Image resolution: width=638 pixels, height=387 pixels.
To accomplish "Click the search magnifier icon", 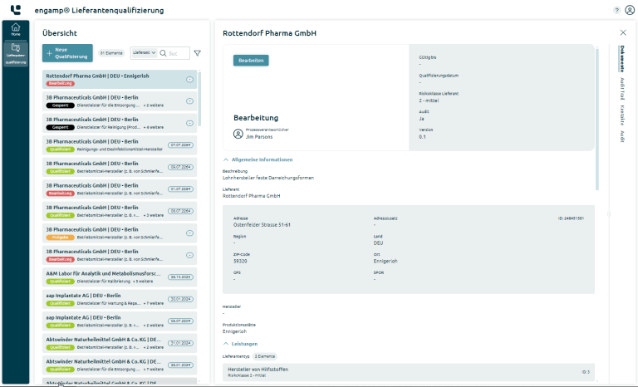I will pyautogui.click(x=163, y=53).
